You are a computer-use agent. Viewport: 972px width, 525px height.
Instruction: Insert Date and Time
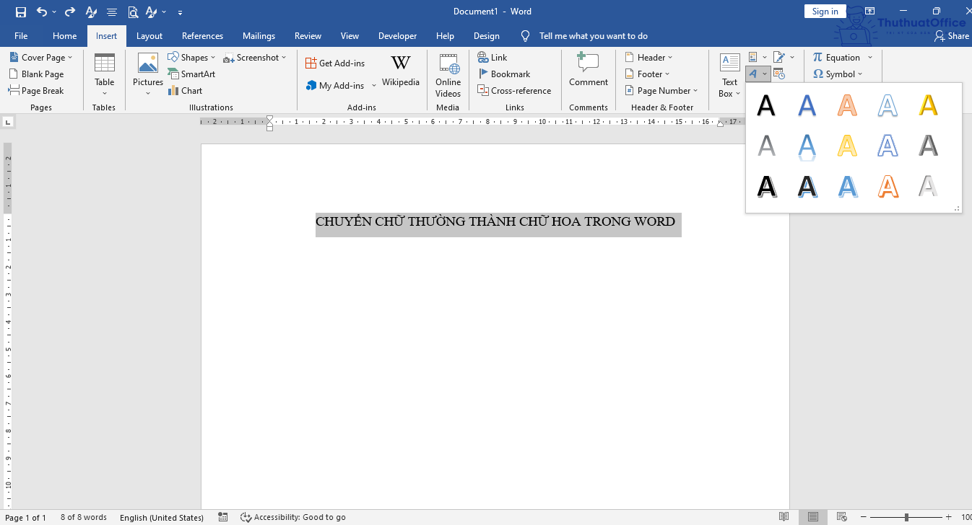[779, 74]
